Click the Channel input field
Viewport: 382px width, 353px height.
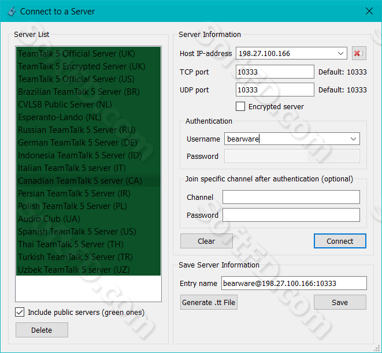(291, 197)
